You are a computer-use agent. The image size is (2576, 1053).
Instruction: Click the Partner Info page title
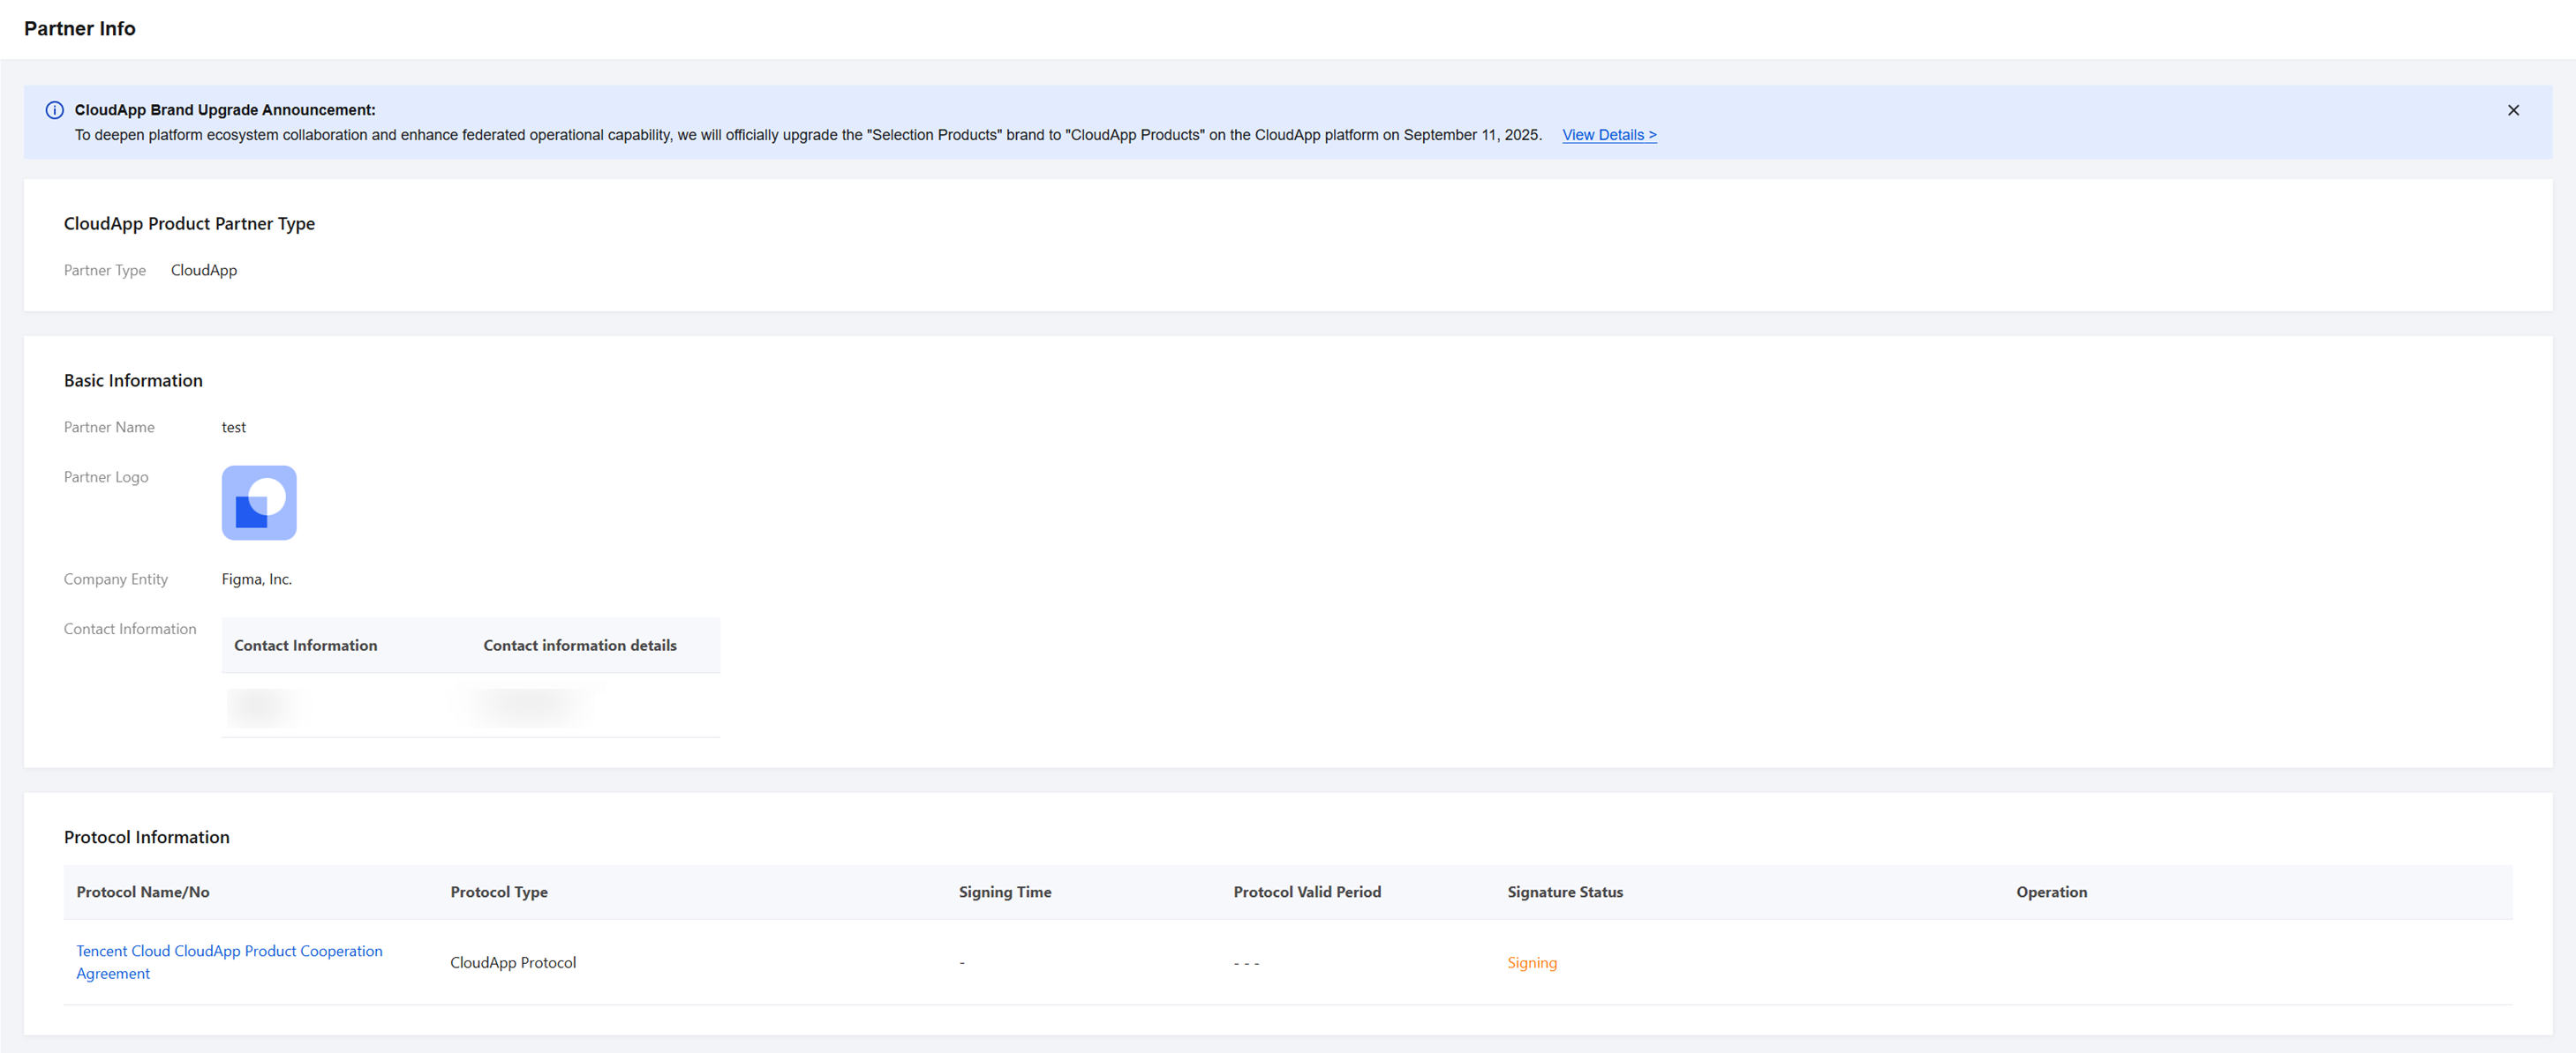point(80,29)
